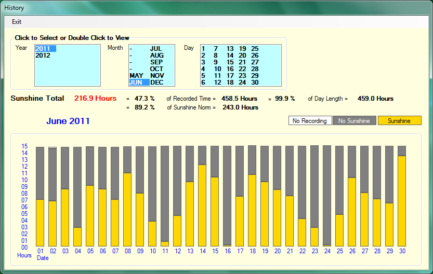Click the June 2011 chart title

coord(68,121)
